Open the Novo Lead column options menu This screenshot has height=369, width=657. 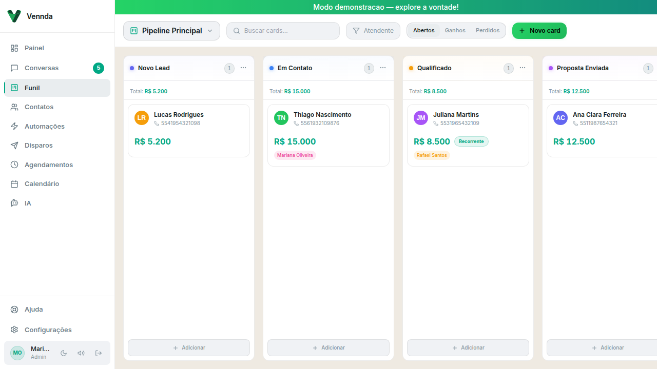pos(243,68)
